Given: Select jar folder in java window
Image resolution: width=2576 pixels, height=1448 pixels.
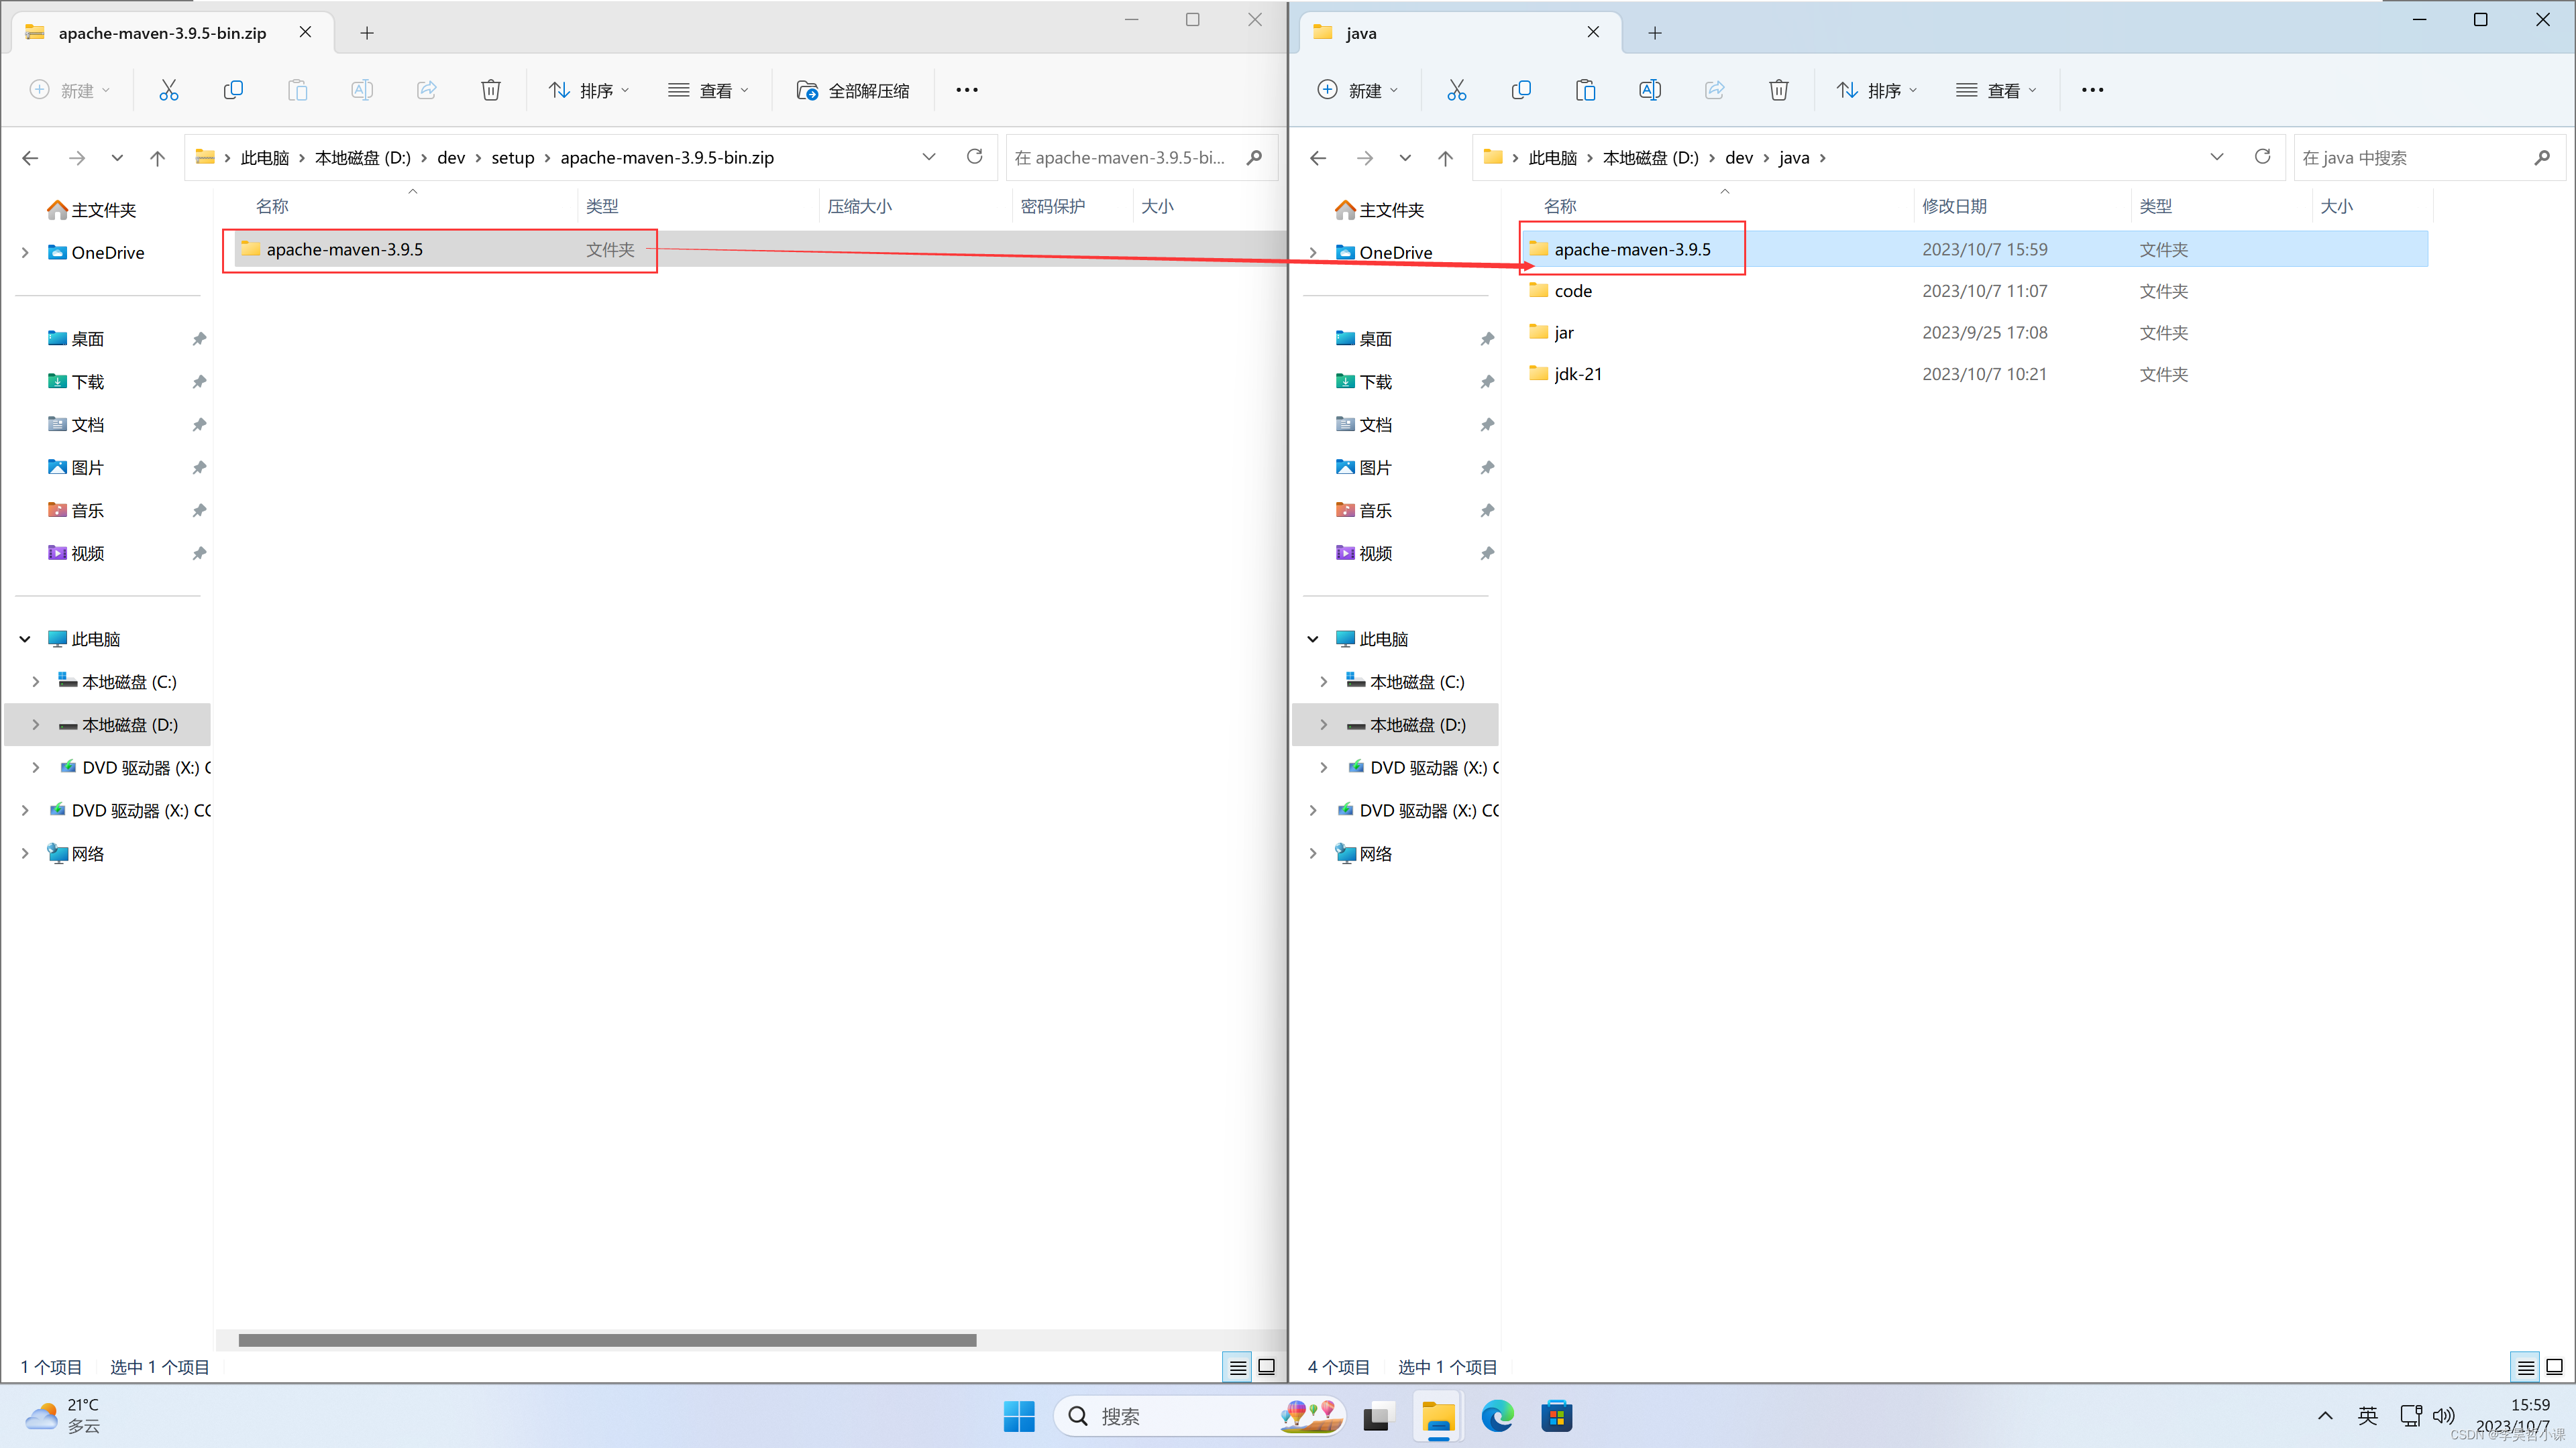Looking at the screenshot, I should pos(1976,333).
